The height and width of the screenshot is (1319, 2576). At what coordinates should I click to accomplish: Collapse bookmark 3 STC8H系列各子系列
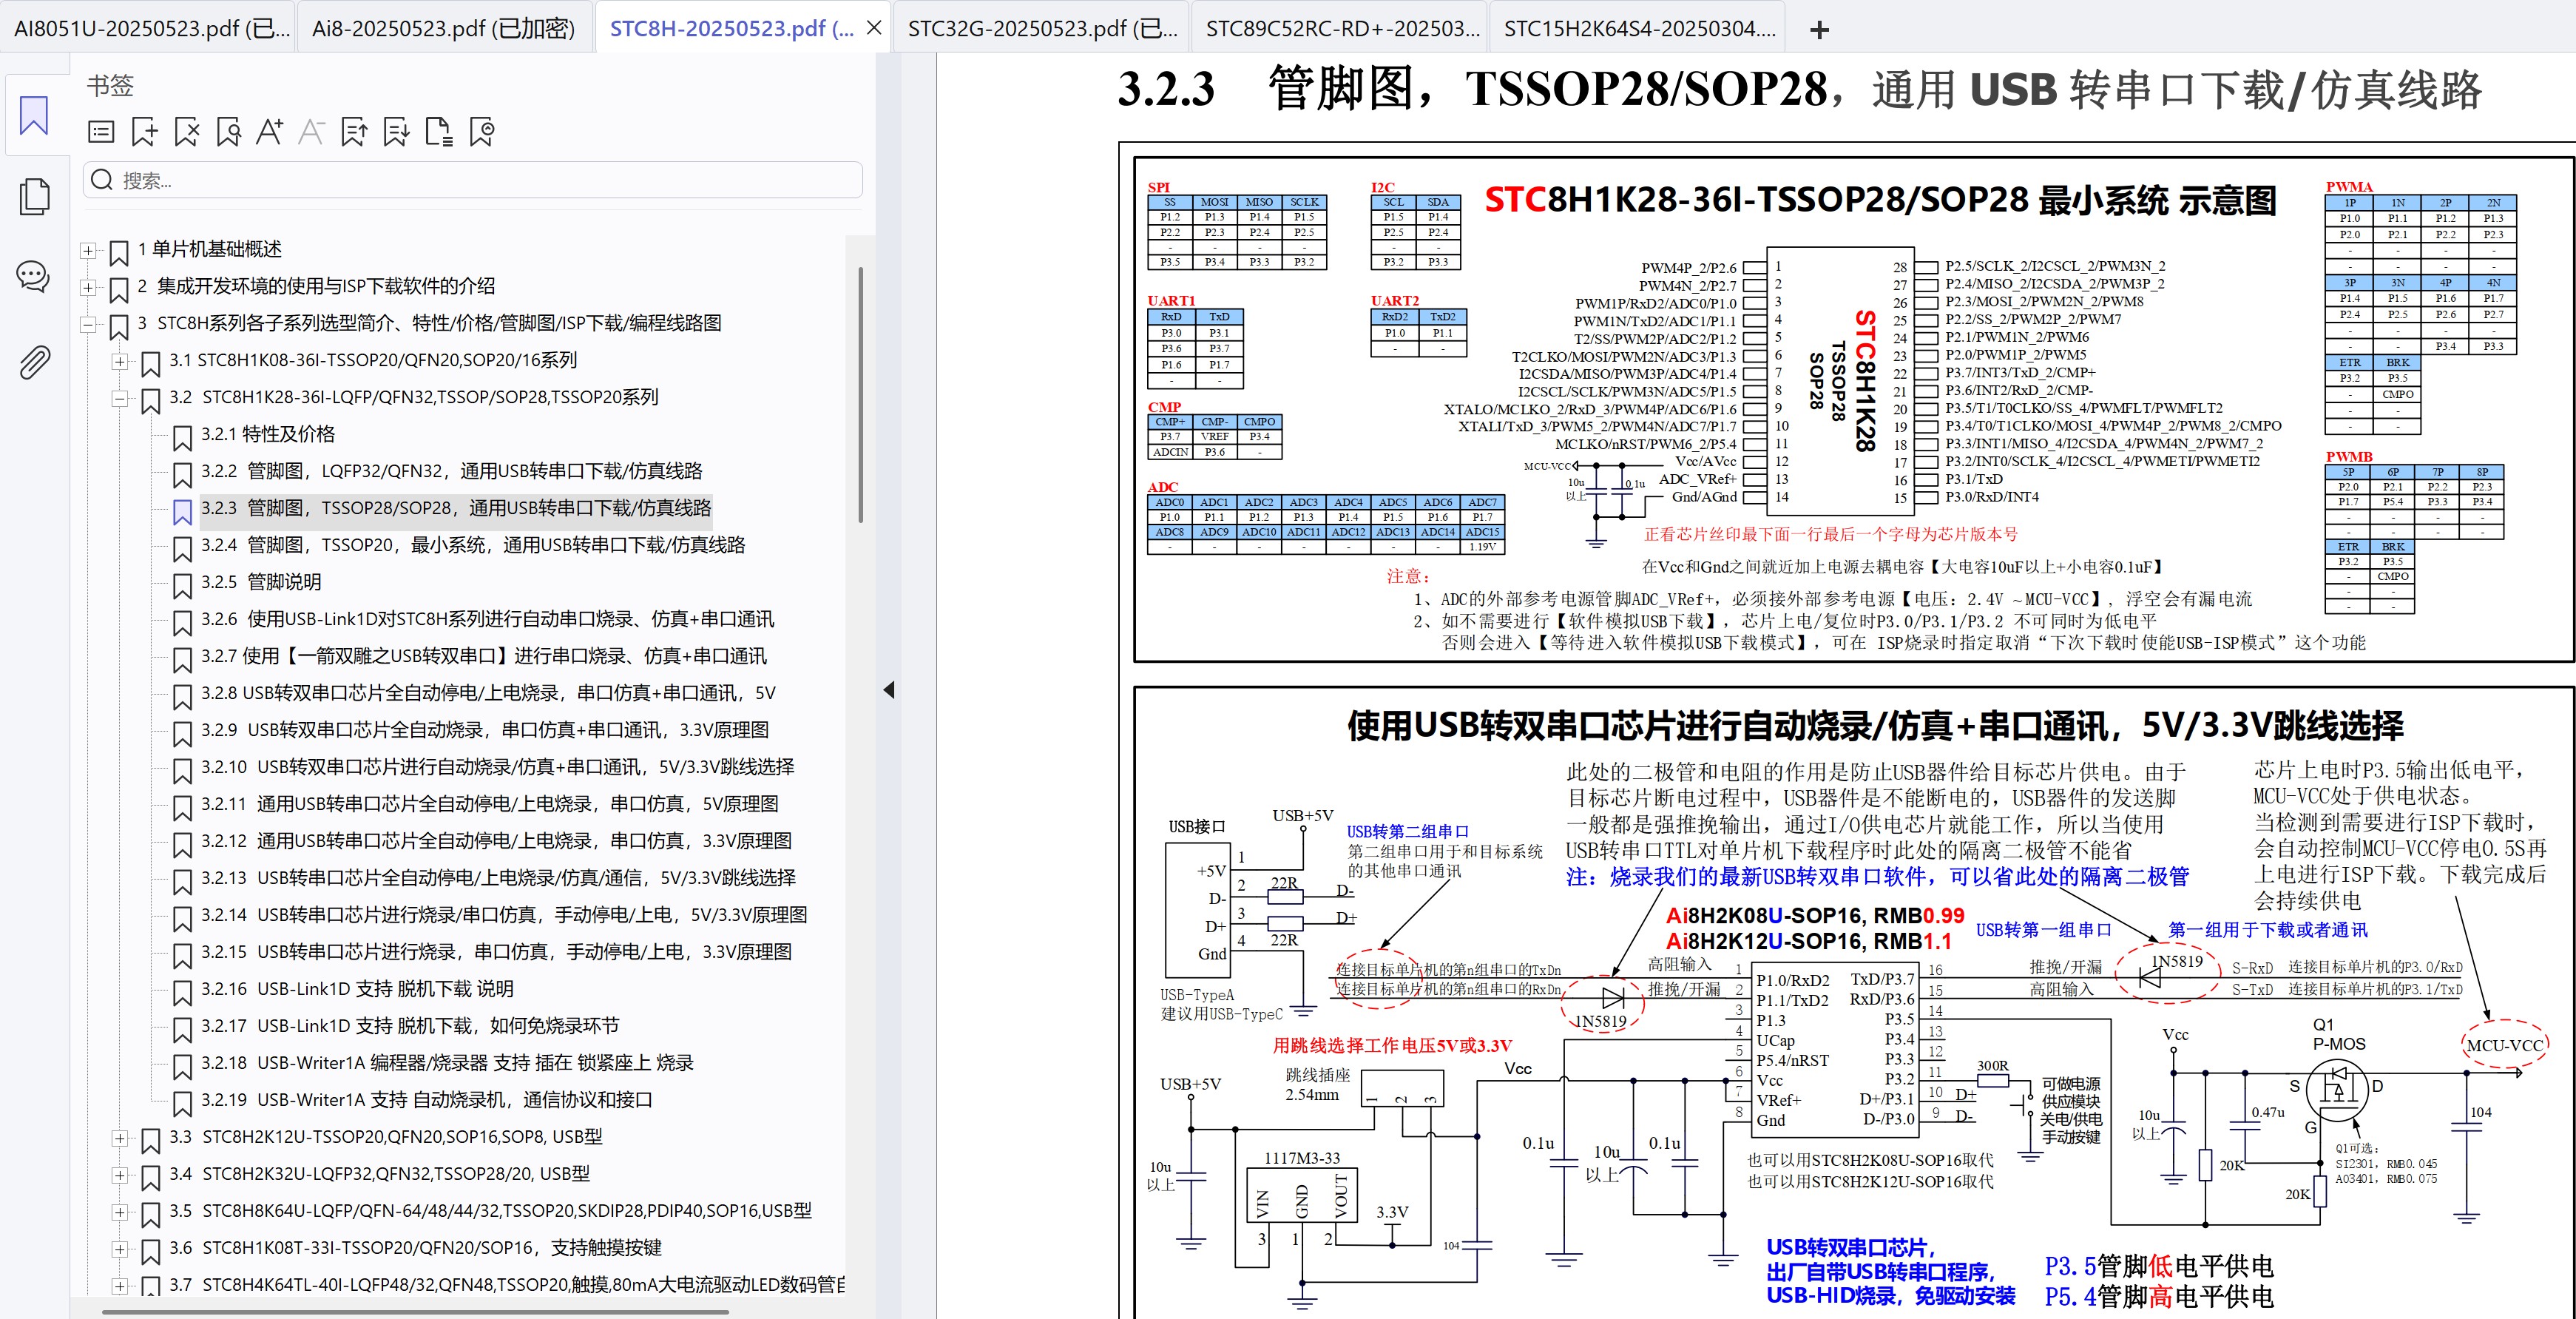88,325
